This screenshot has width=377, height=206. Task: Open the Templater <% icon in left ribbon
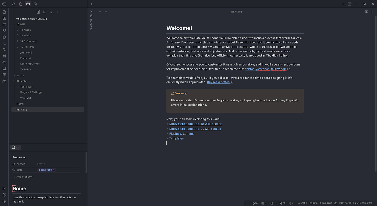(x=4, y=62)
